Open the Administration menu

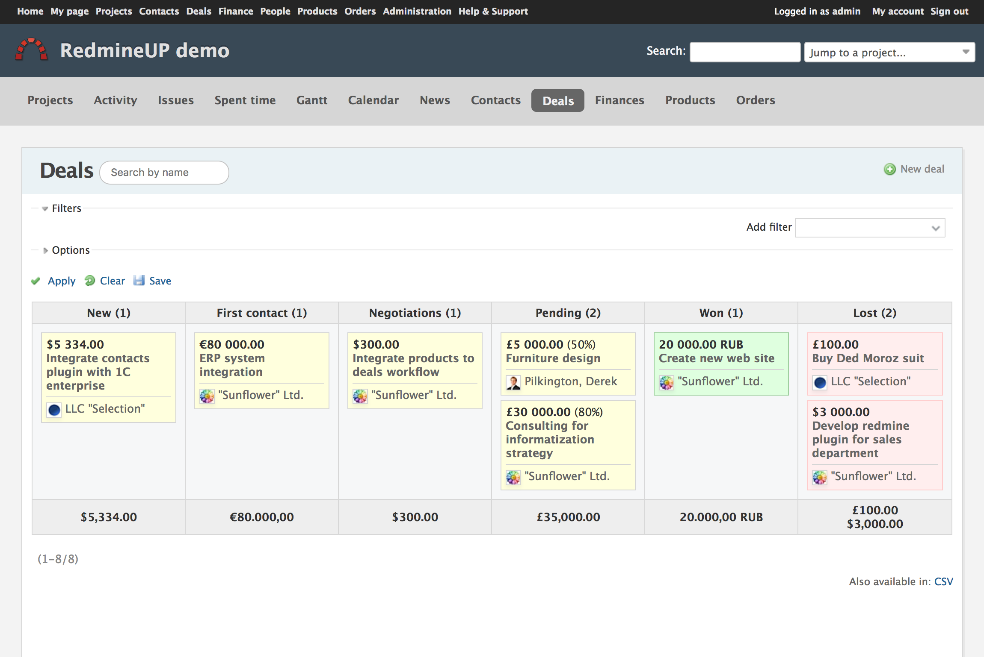417,11
